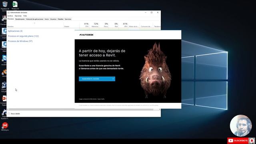Switch to the Usuarios tab
256x144 pixels.
click(53, 19)
